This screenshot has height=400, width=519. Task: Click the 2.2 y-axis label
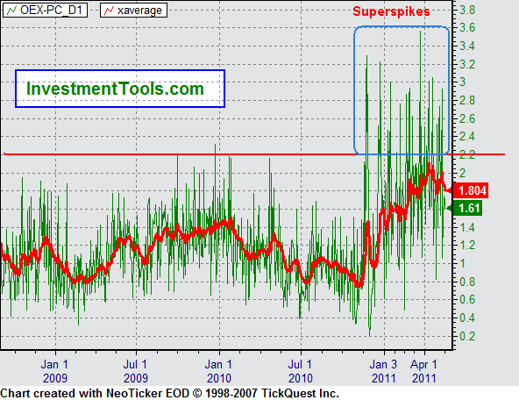(x=467, y=154)
